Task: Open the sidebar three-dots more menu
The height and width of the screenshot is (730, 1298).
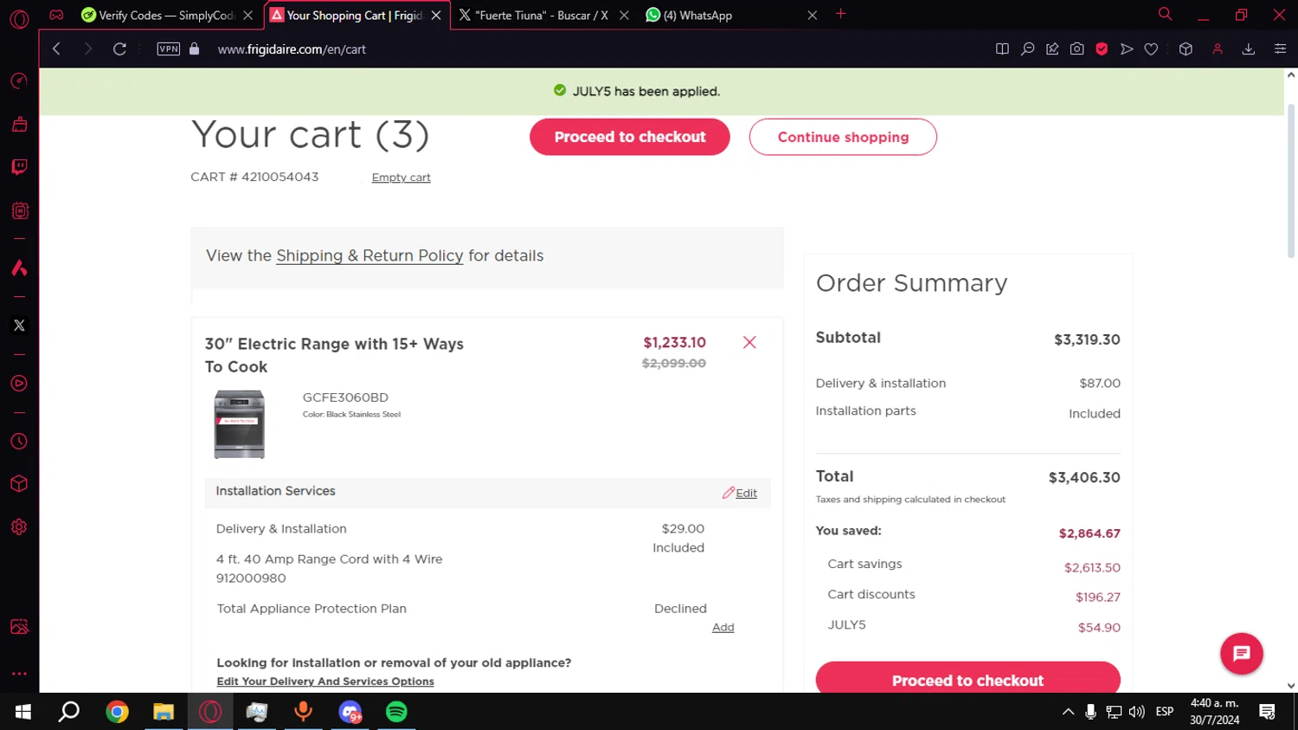Action: pos(19,673)
